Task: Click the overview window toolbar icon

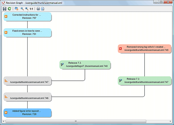Action: click(x=17, y=9)
